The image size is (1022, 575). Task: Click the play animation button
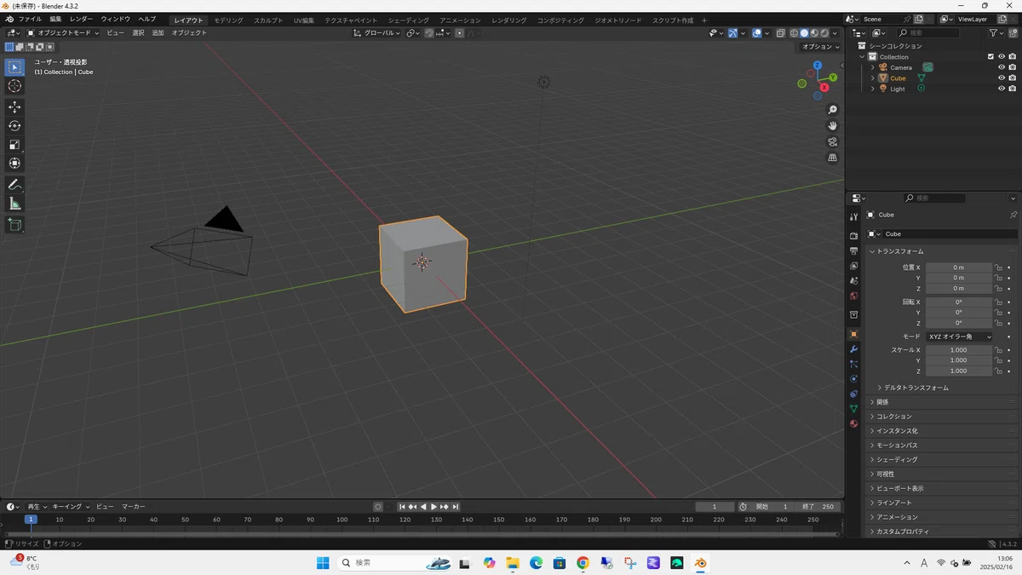tap(433, 507)
